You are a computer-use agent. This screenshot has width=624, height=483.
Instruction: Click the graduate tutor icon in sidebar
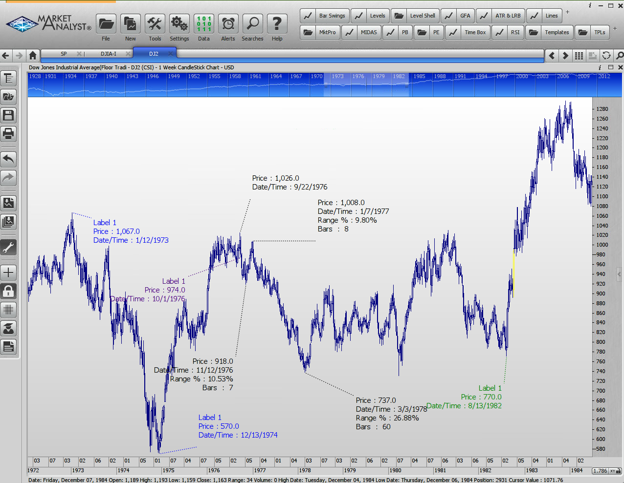(9, 328)
